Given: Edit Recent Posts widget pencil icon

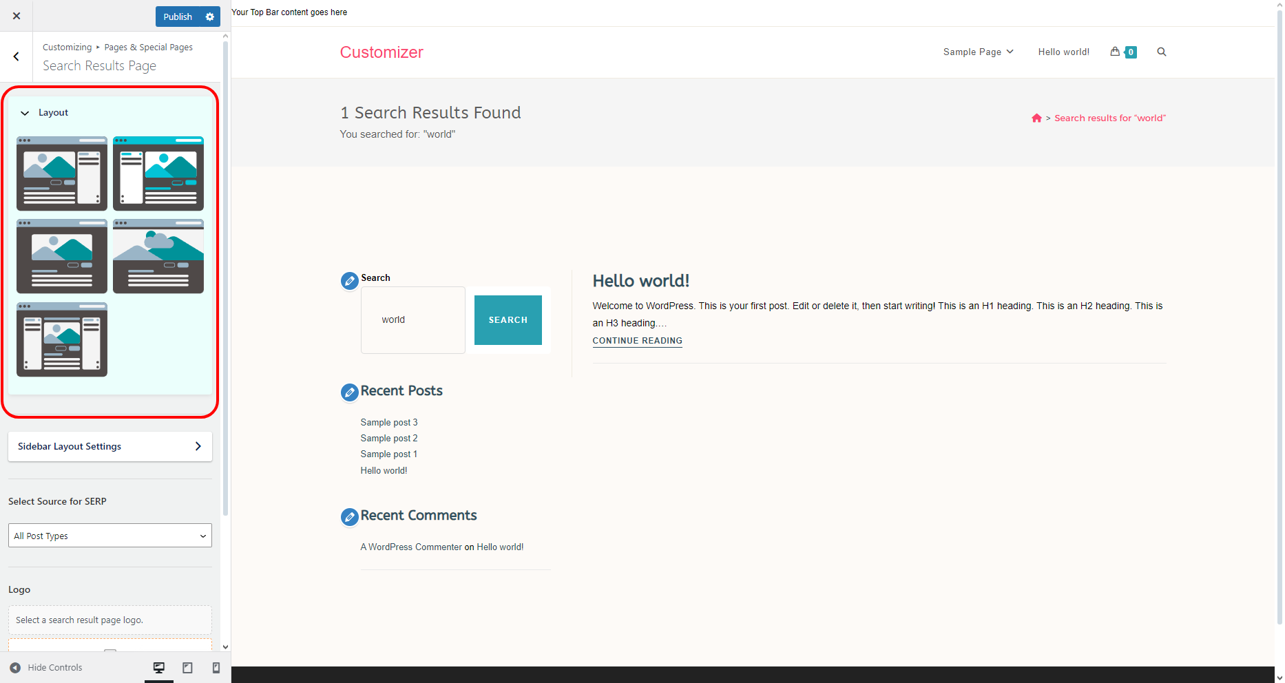Looking at the screenshot, I should [x=350, y=392].
